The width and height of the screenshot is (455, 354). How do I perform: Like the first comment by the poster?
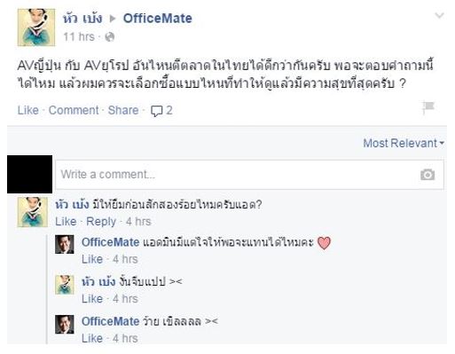66,222
